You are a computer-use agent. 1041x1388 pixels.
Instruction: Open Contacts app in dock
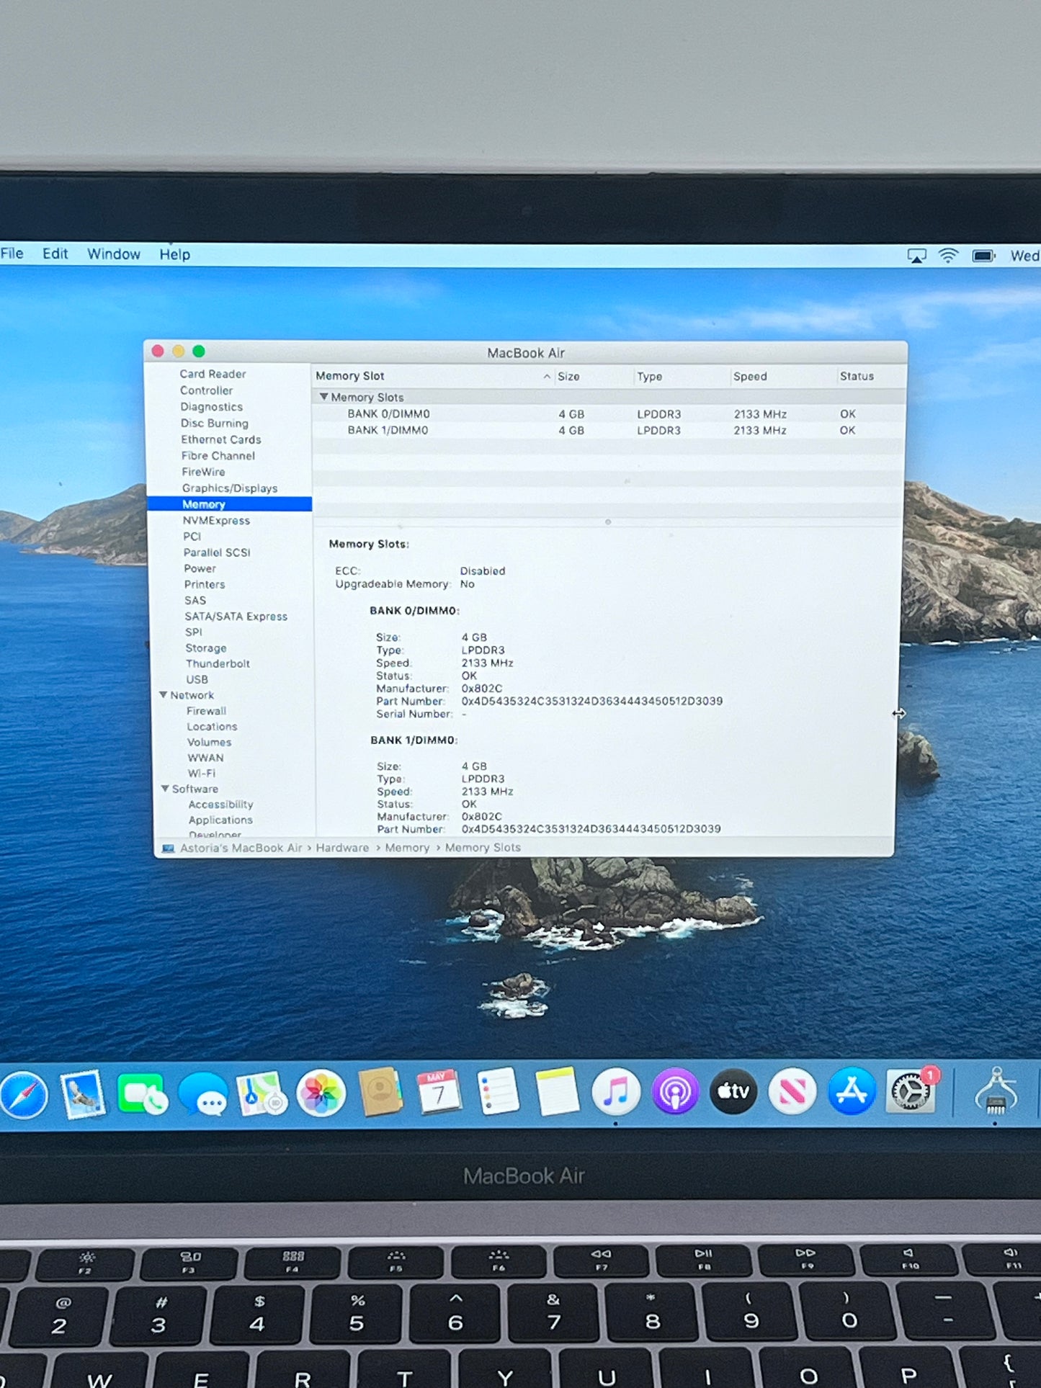[380, 1092]
